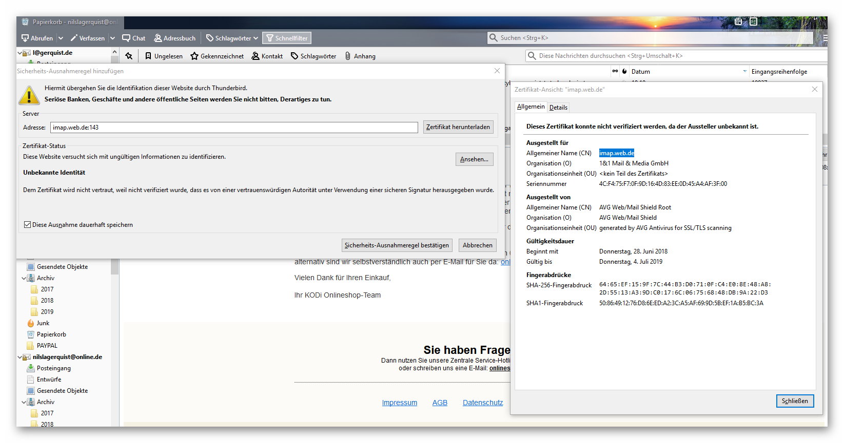The height and width of the screenshot is (443, 844).
Task: Expand the Schlagwörter toolbar dropdown
Action: click(232, 38)
